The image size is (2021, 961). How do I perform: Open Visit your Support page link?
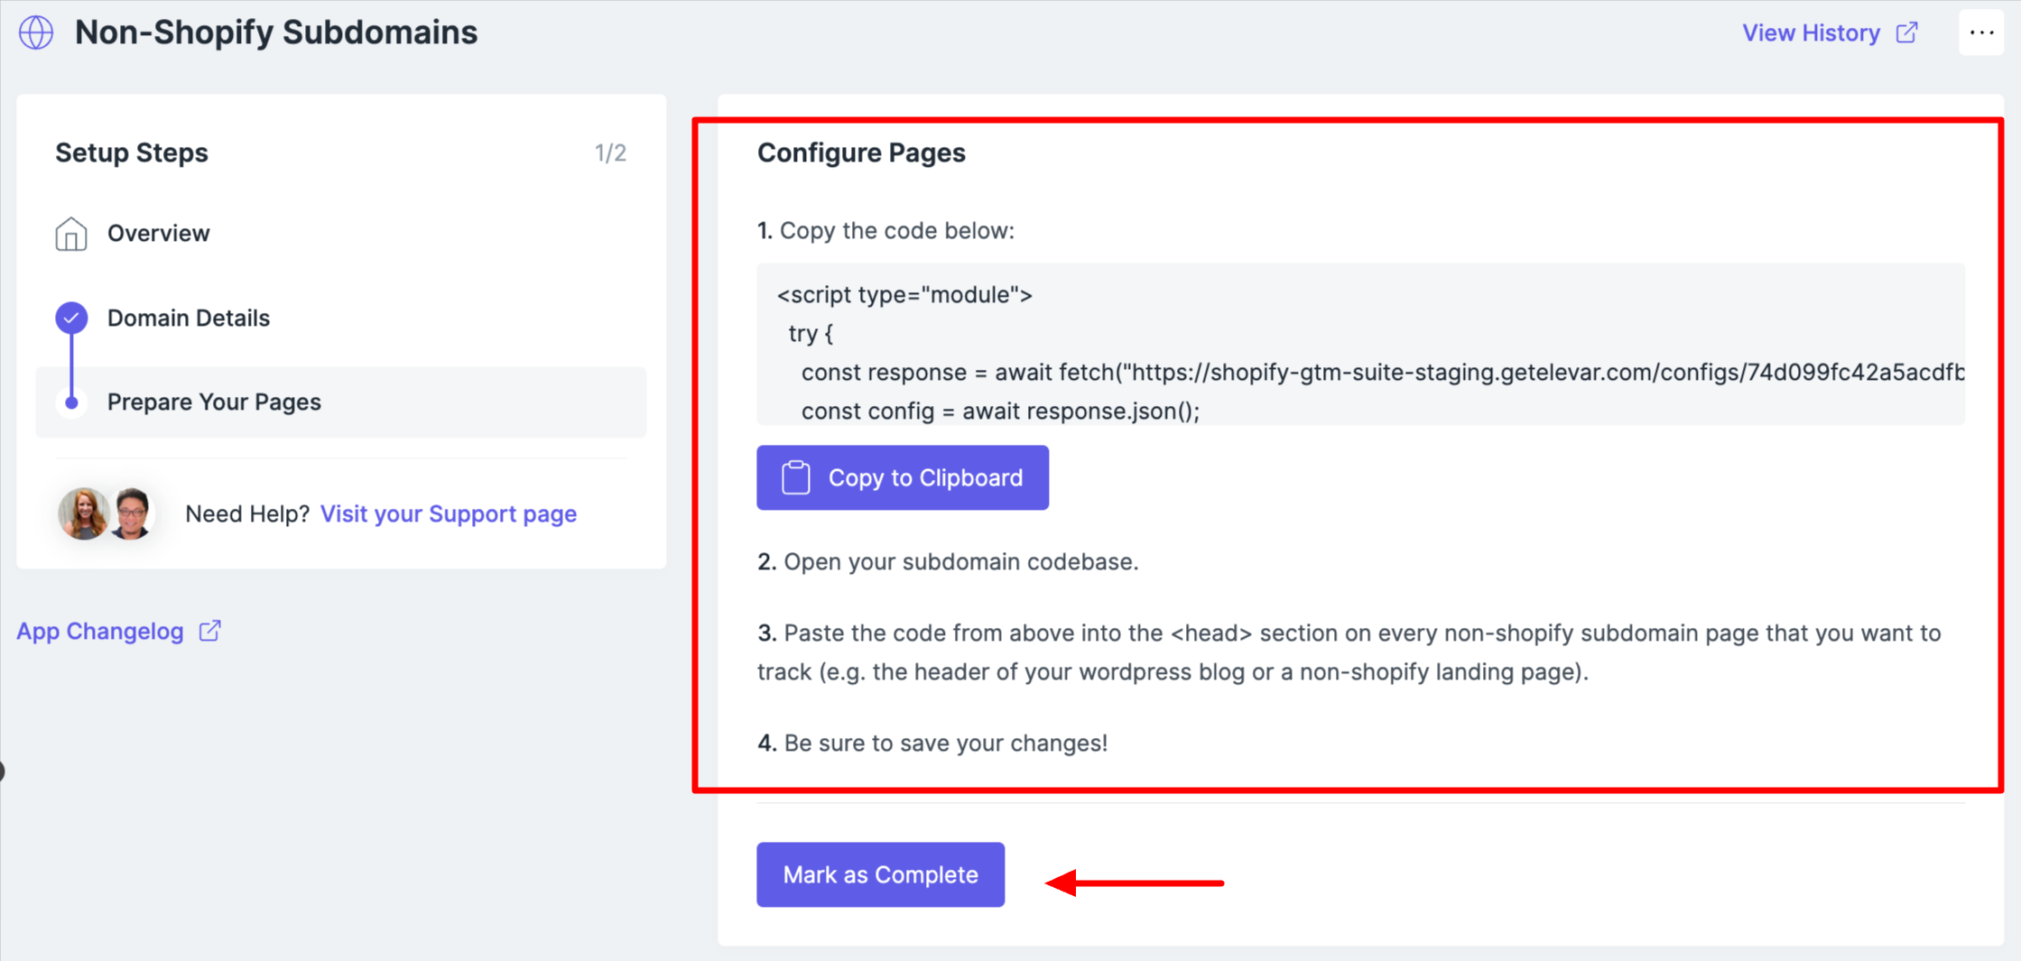tap(449, 513)
